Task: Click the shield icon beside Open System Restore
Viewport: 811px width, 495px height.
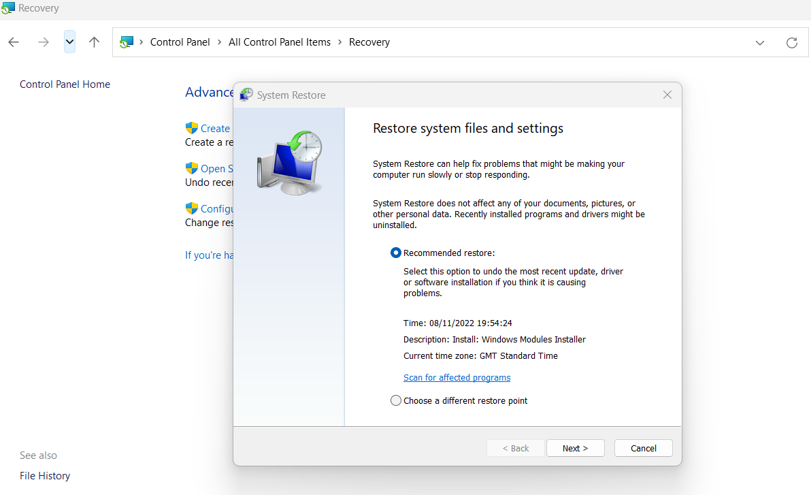Action: point(191,168)
